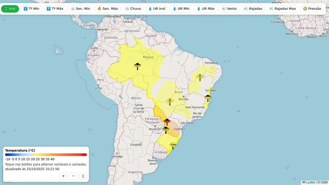
Task: Show the Tº Min layer
Action: 31,9
